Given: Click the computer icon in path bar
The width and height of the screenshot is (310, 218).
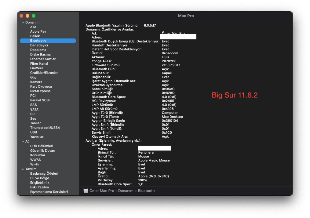Looking at the screenshot, I should point(86,191).
